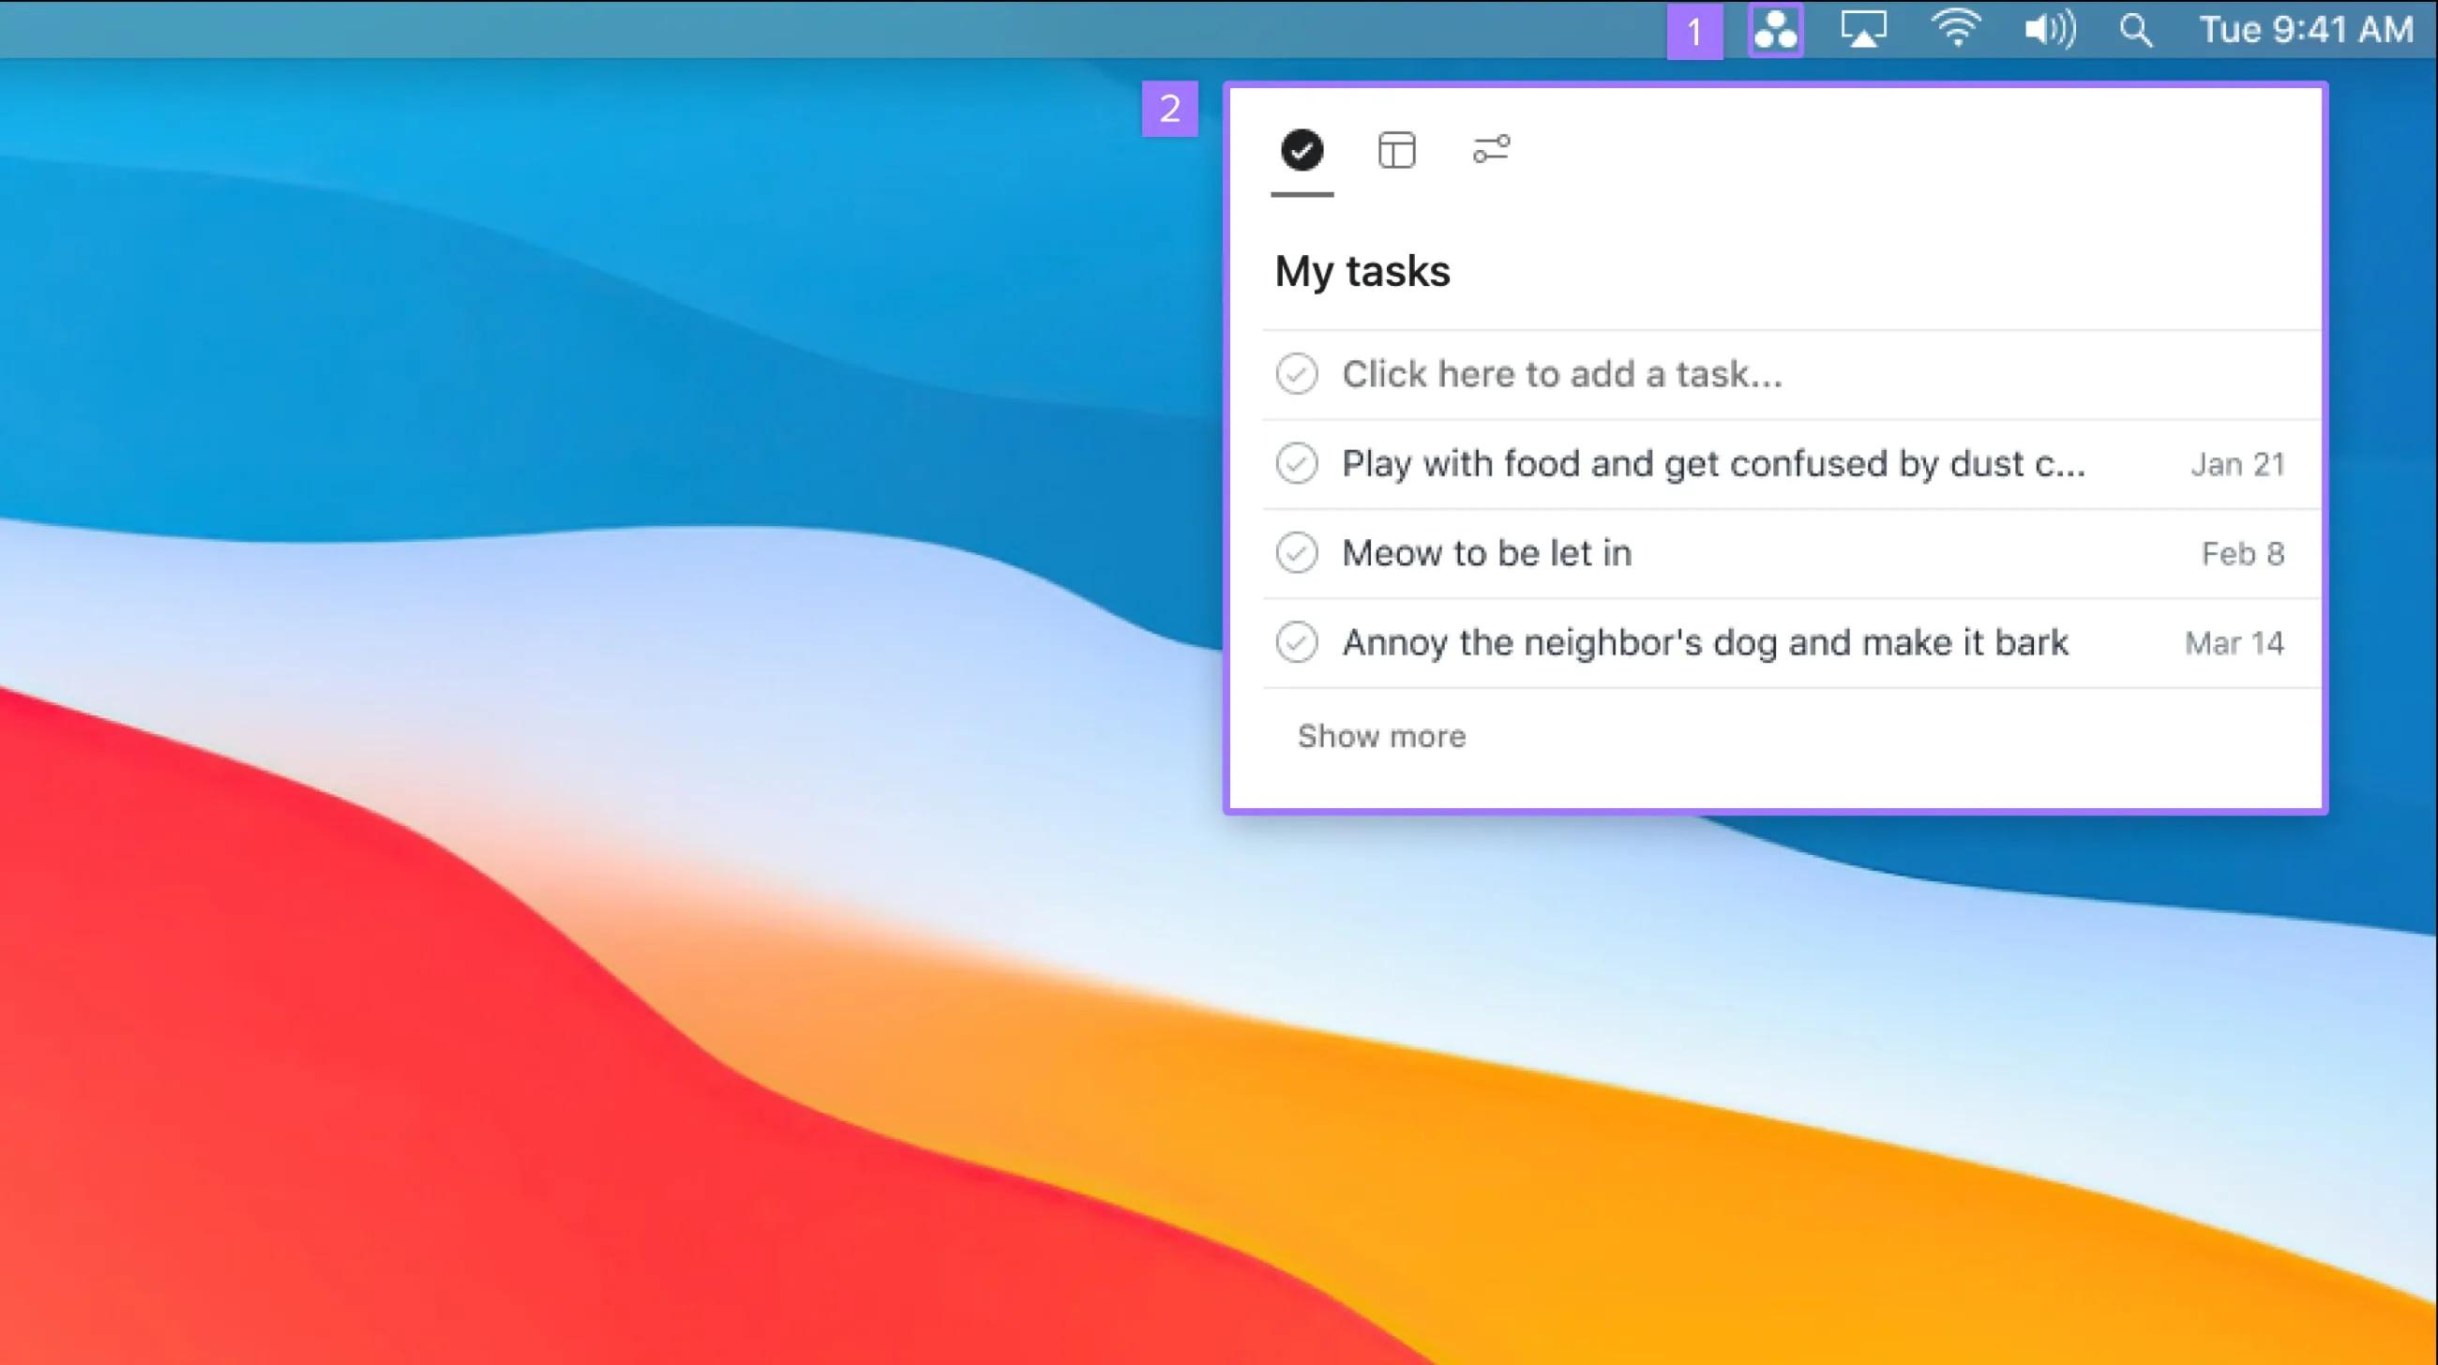Image resolution: width=2438 pixels, height=1365 pixels.
Task: Mark 'Meow to be let in' complete
Action: 1298,553
